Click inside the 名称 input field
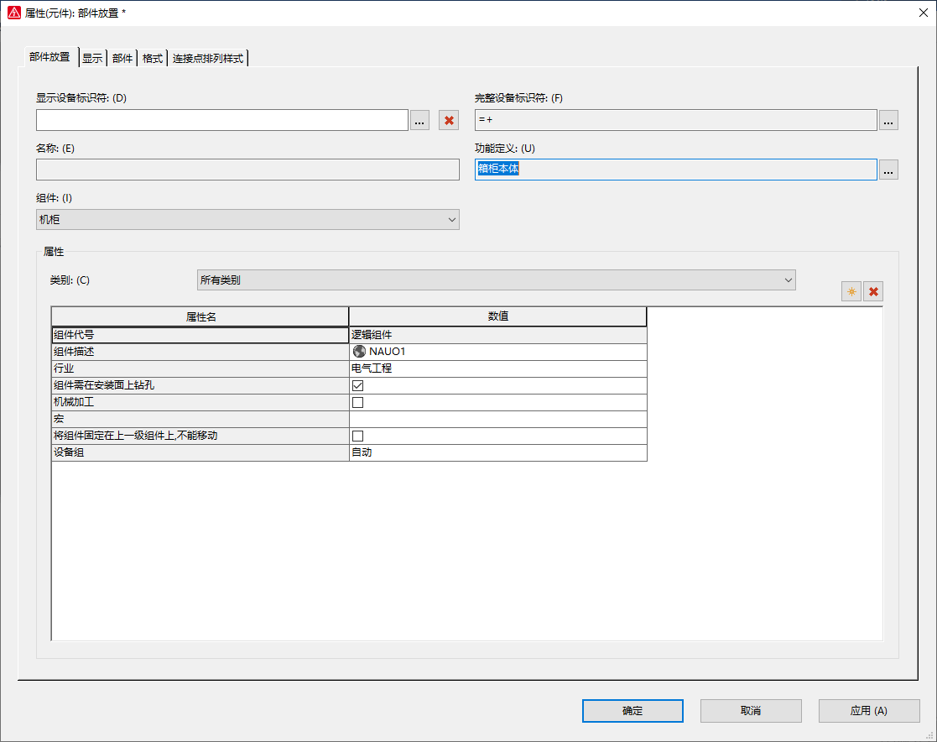937x742 pixels. coord(247,170)
